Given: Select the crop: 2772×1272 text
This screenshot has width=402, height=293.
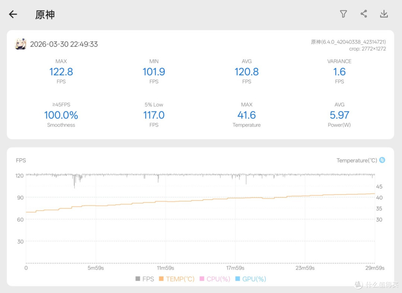Looking at the screenshot, I should (367, 49).
